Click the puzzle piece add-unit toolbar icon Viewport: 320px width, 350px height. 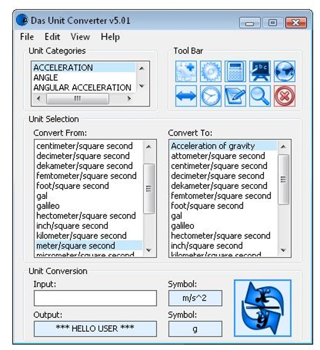[x=186, y=71]
